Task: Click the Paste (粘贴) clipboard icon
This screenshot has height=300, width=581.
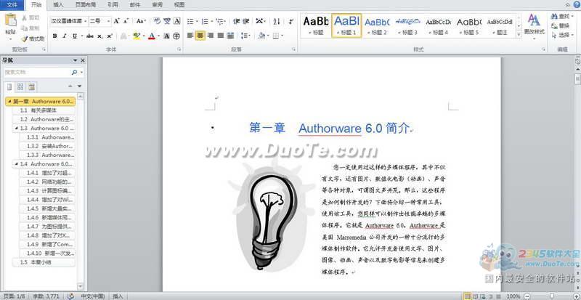Action: [x=11, y=20]
